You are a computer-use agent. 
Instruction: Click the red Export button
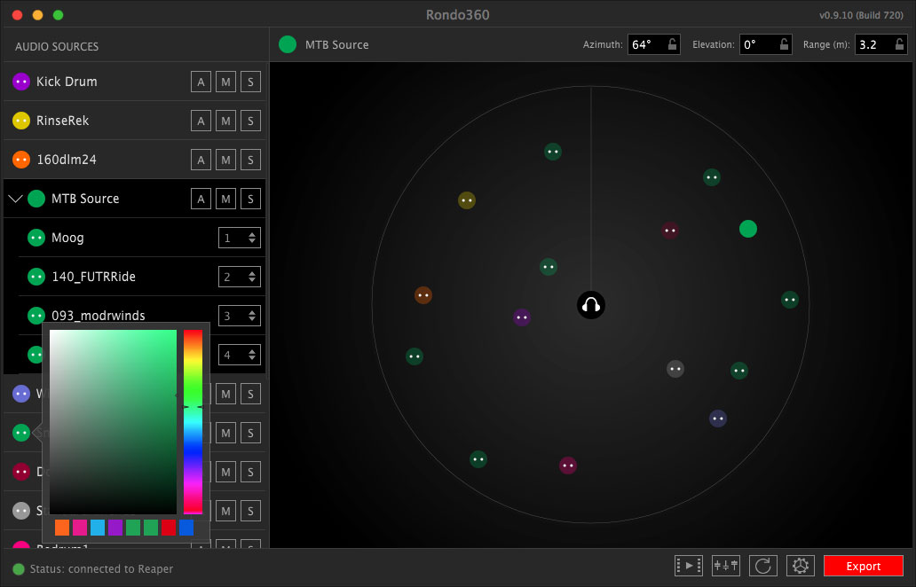(x=863, y=566)
